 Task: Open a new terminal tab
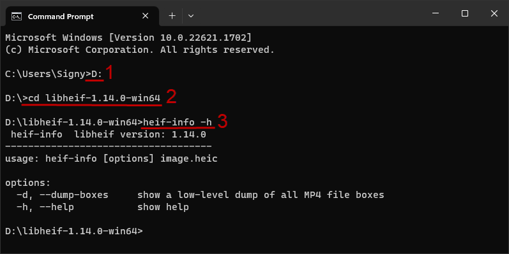click(172, 16)
